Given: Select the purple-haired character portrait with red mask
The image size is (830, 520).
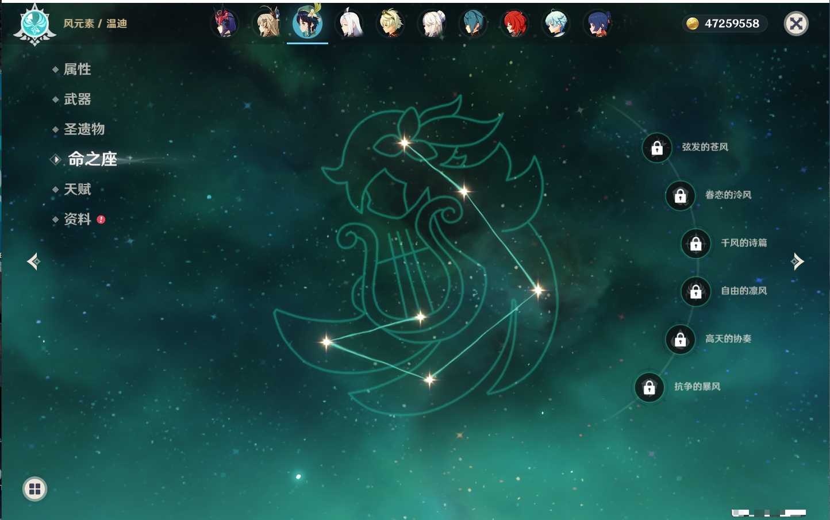Looking at the screenshot, I should (x=225, y=23).
